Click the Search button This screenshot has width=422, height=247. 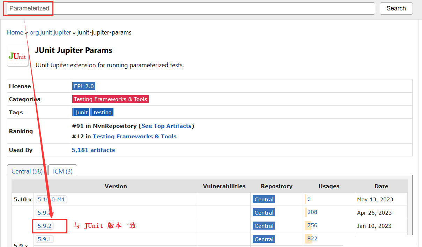(396, 8)
